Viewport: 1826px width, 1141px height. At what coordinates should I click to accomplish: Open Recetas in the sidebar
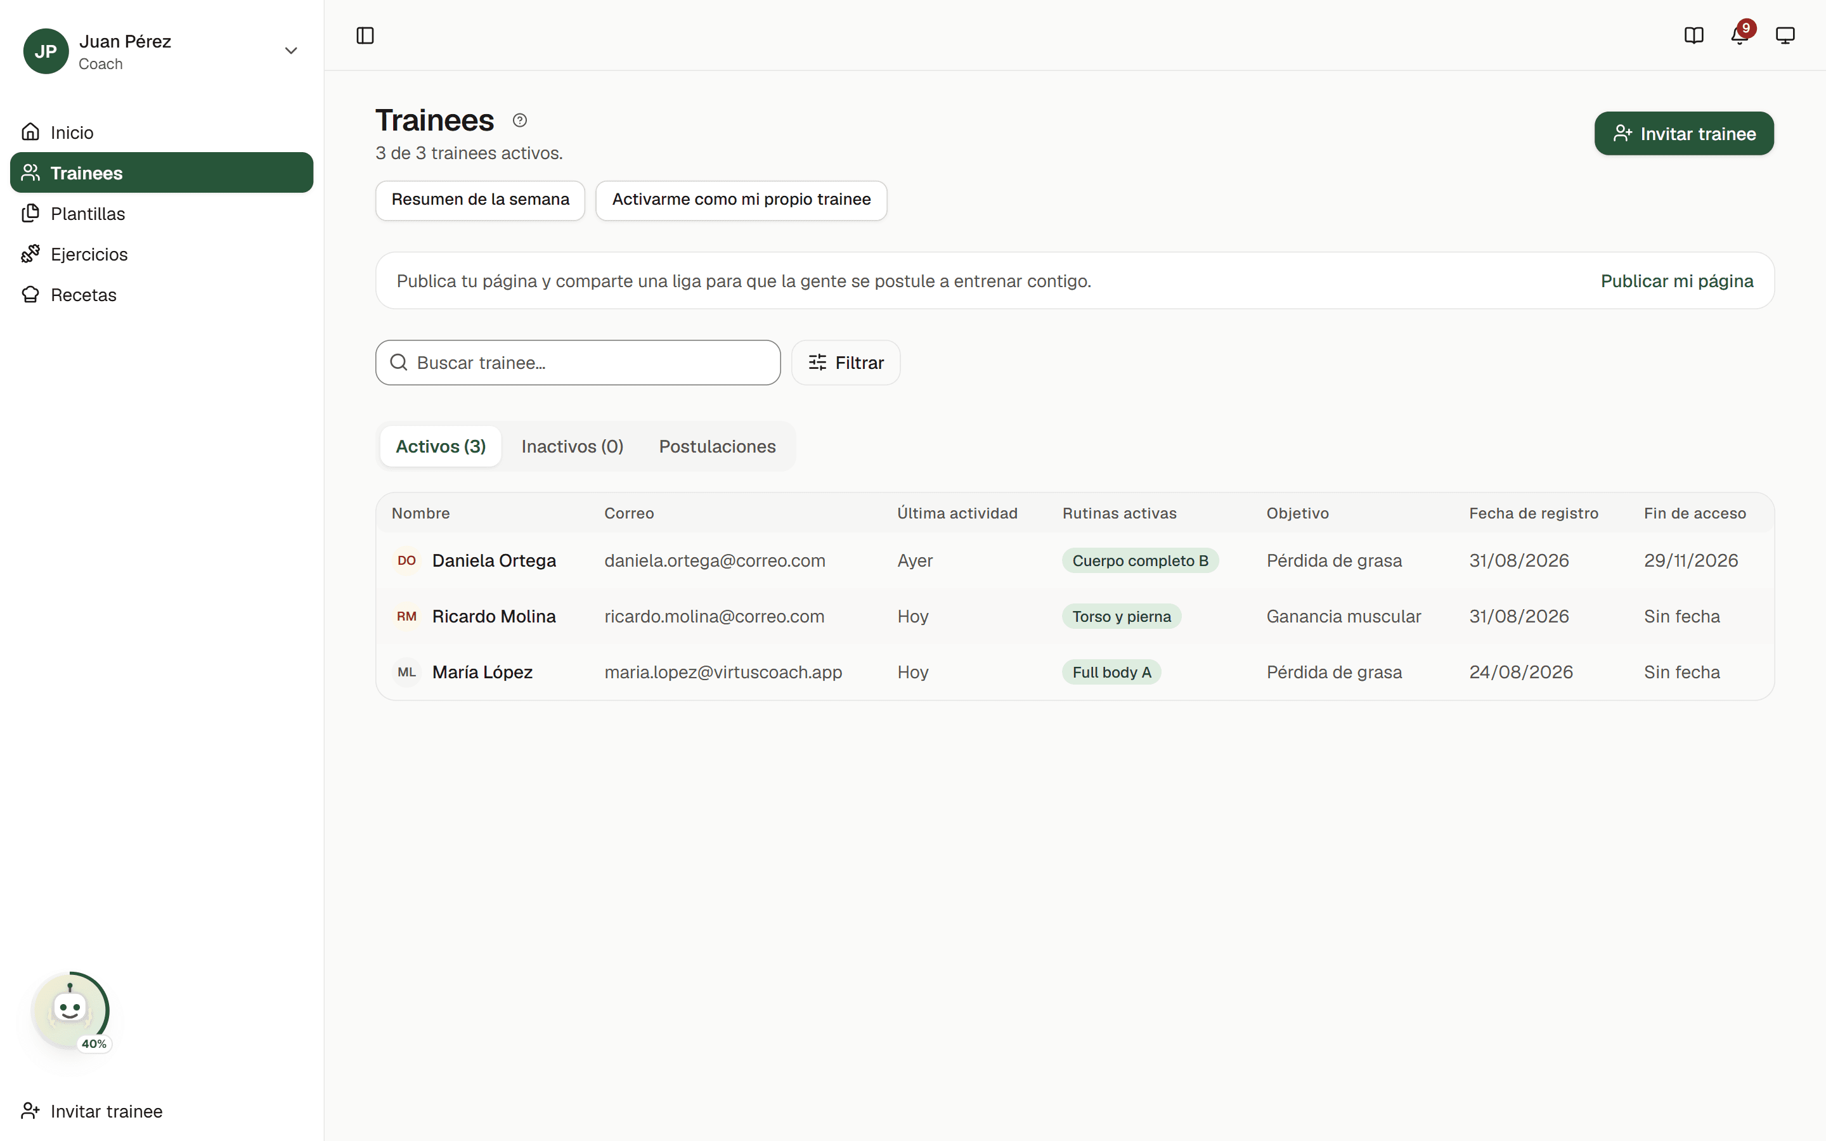coord(162,295)
